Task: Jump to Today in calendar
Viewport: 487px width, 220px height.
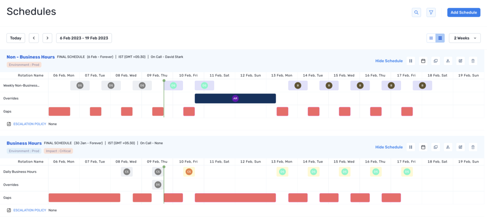Action: pyautogui.click(x=16, y=38)
